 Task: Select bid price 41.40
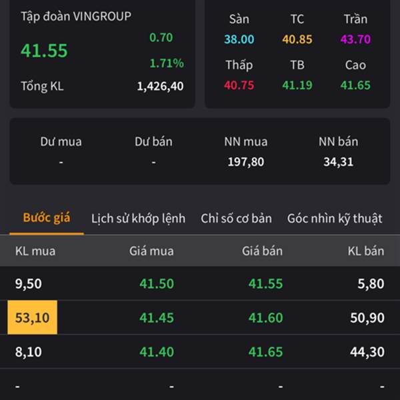click(x=157, y=352)
